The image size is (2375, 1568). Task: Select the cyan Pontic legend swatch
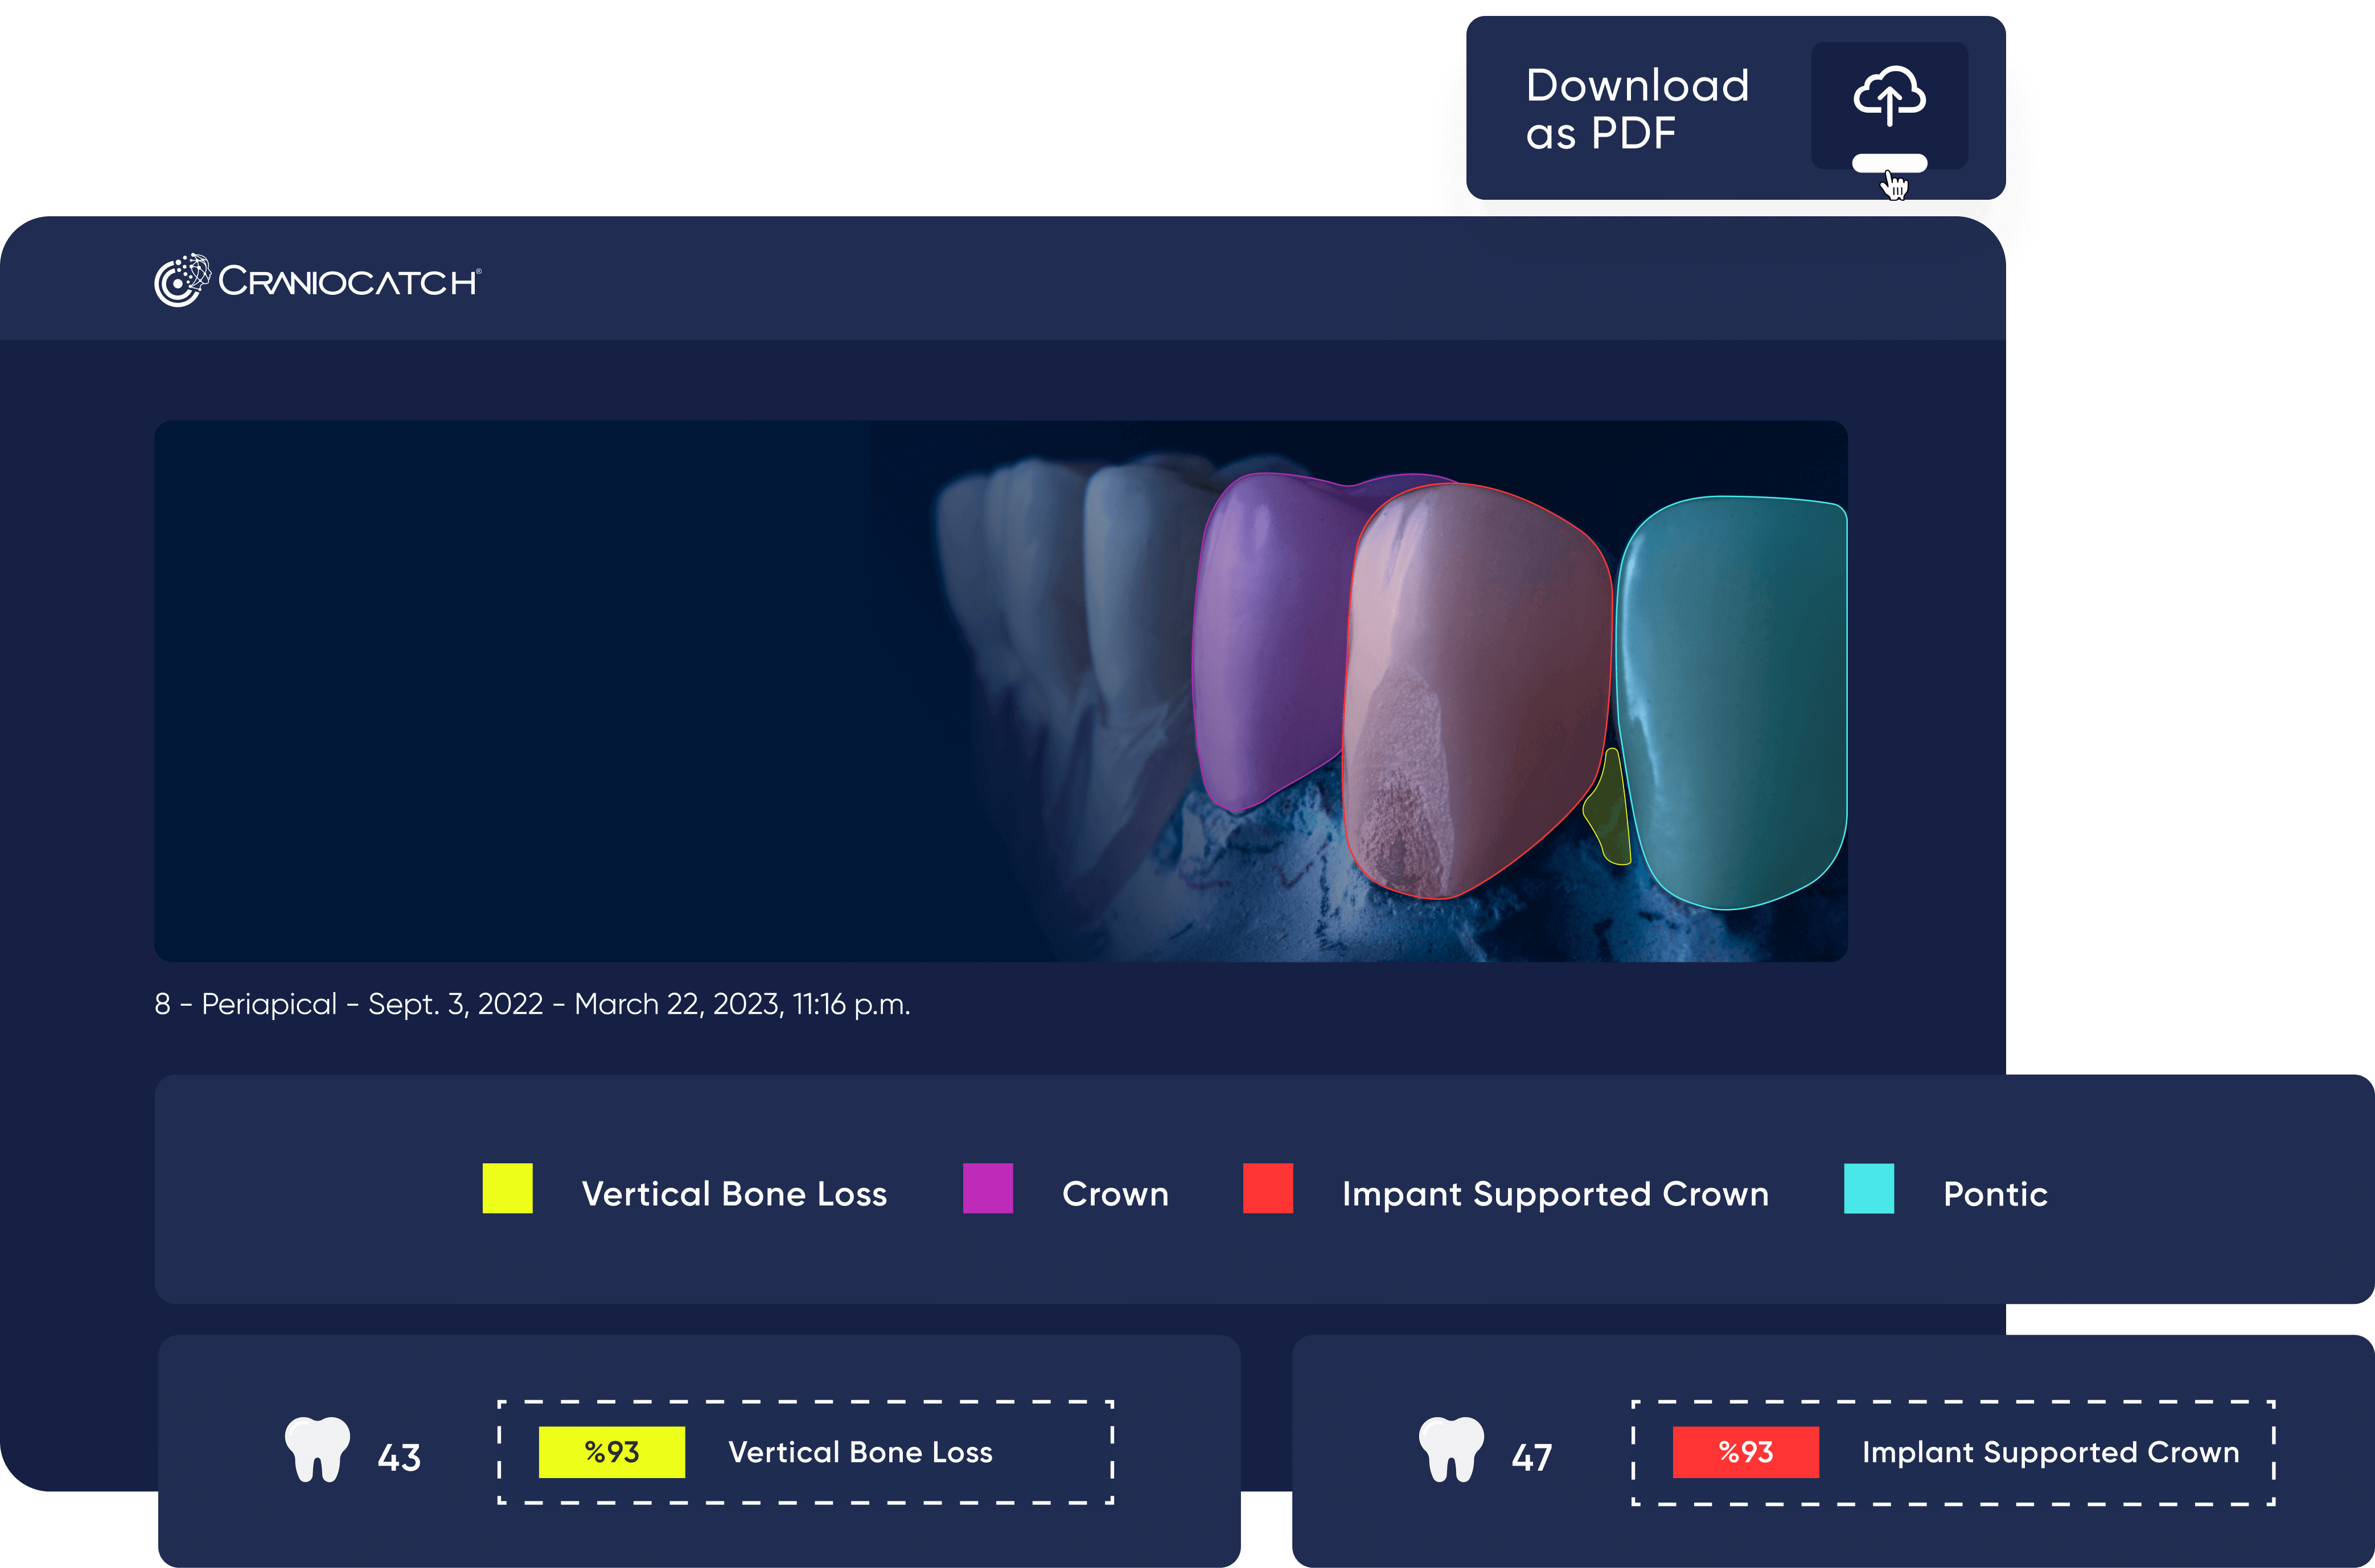click(1868, 1188)
